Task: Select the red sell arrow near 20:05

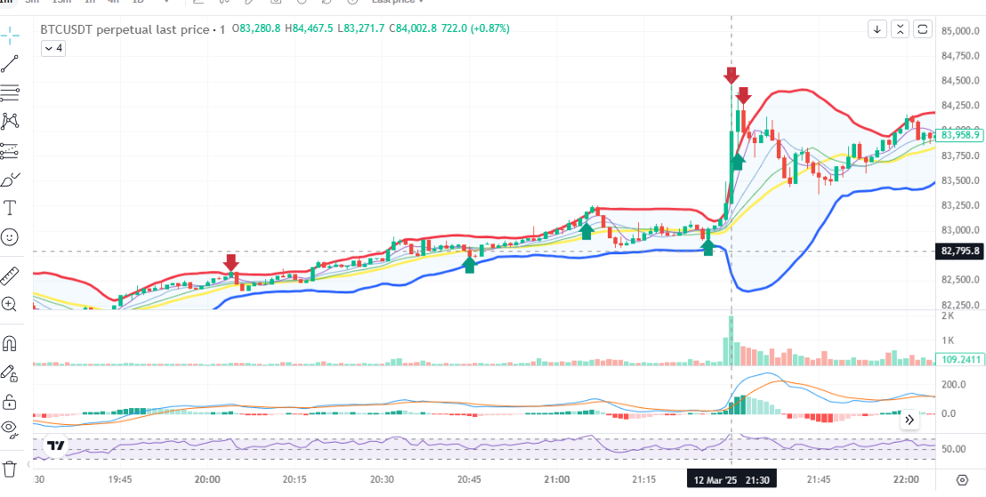Action: pos(230,262)
